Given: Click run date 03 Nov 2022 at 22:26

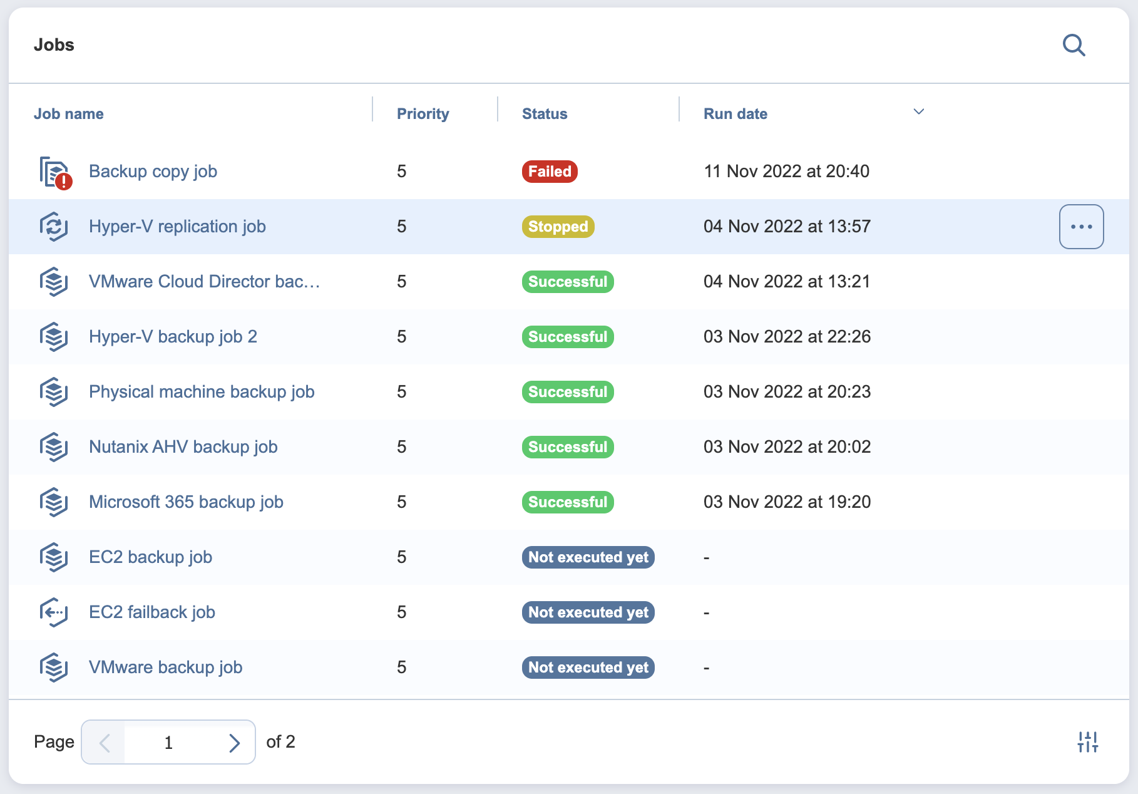Looking at the screenshot, I should 787,337.
